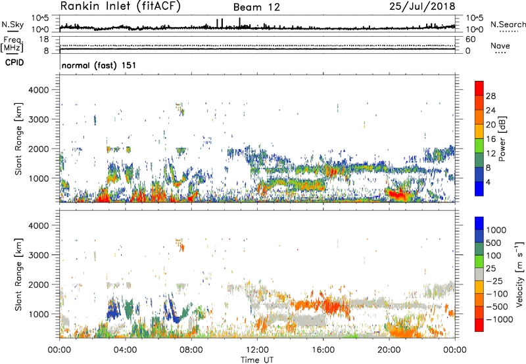Click the gray segment of the velocity colorbar
The width and height of the screenshot is (526, 364).
pos(479,274)
